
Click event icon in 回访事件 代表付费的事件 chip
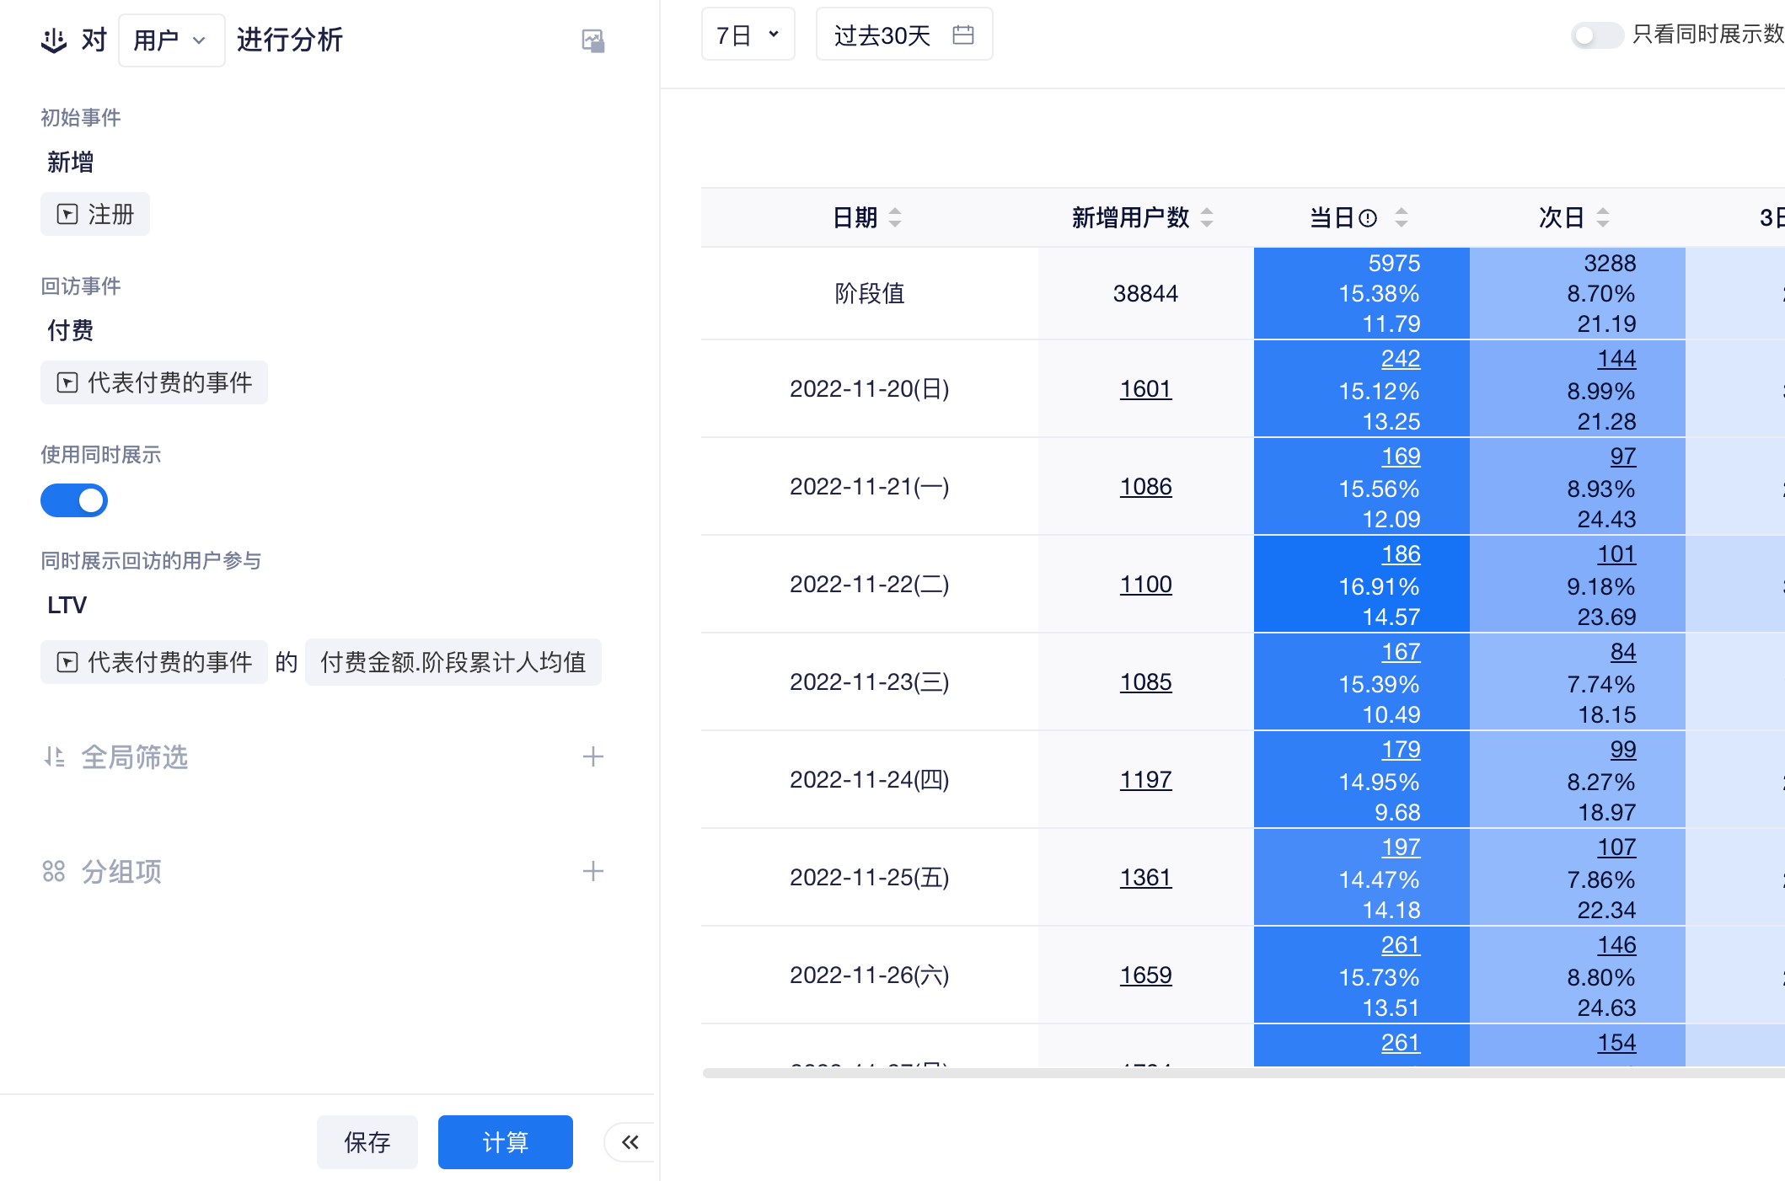(x=67, y=382)
